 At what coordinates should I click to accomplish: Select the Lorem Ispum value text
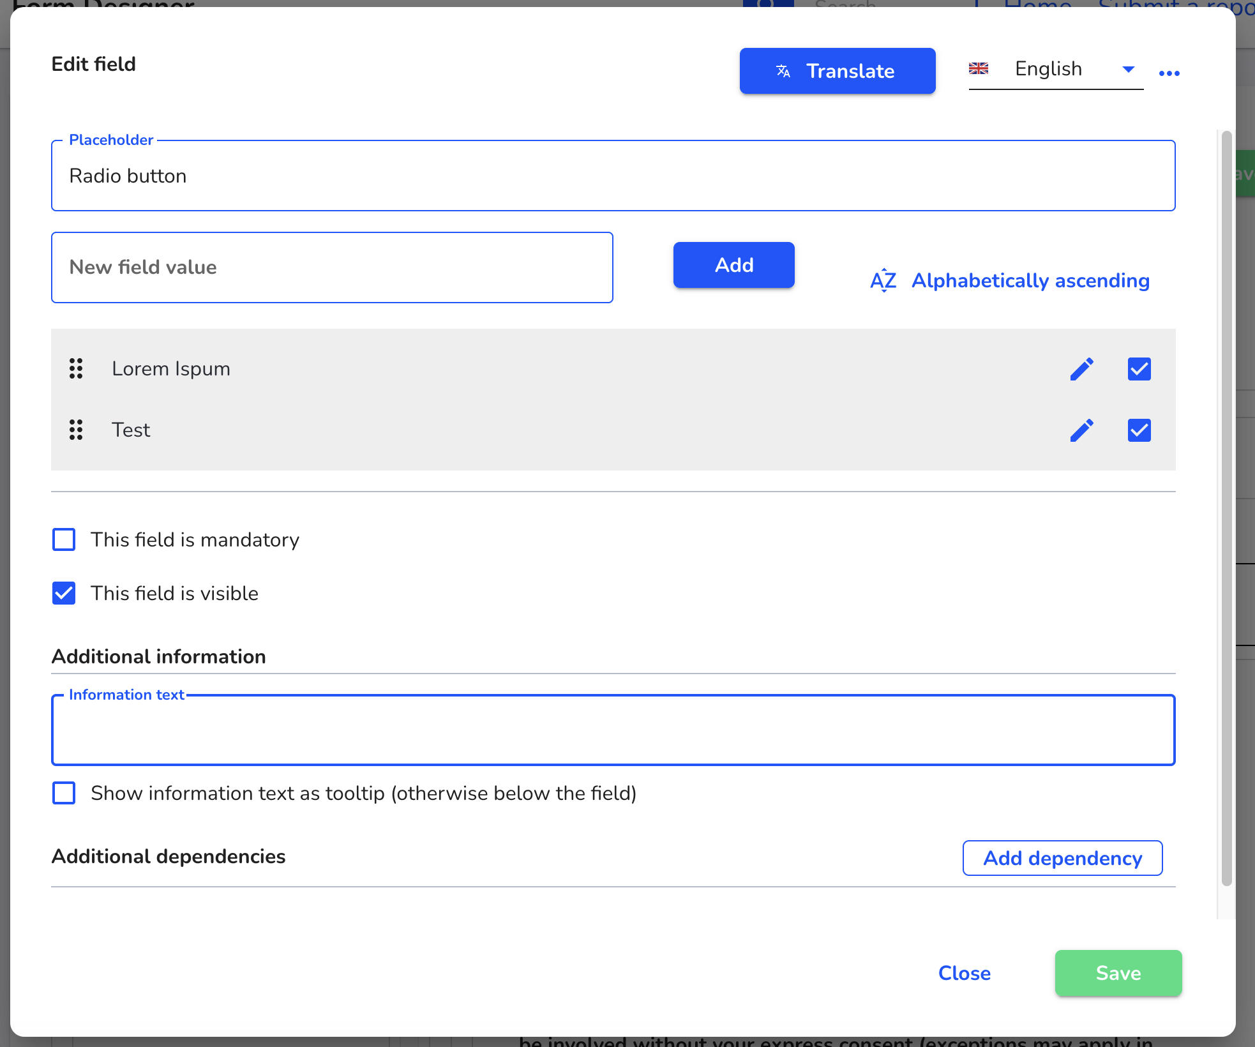(x=171, y=368)
